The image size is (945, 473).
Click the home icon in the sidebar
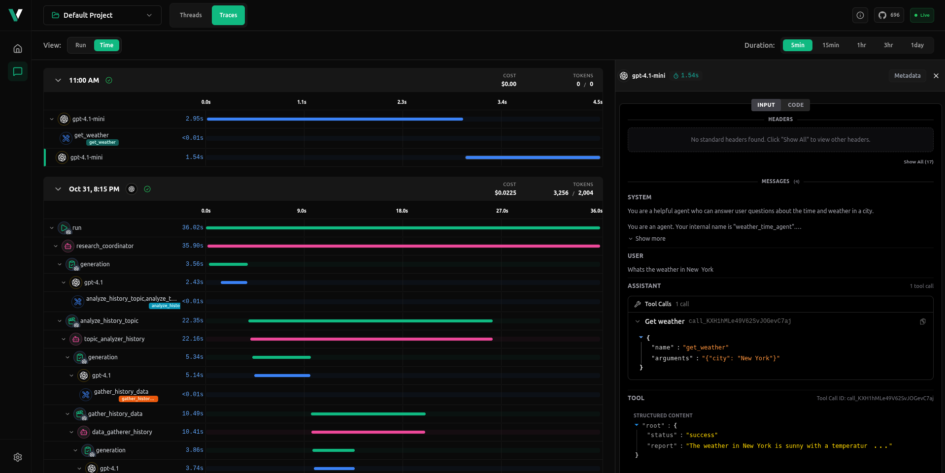pos(18,49)
